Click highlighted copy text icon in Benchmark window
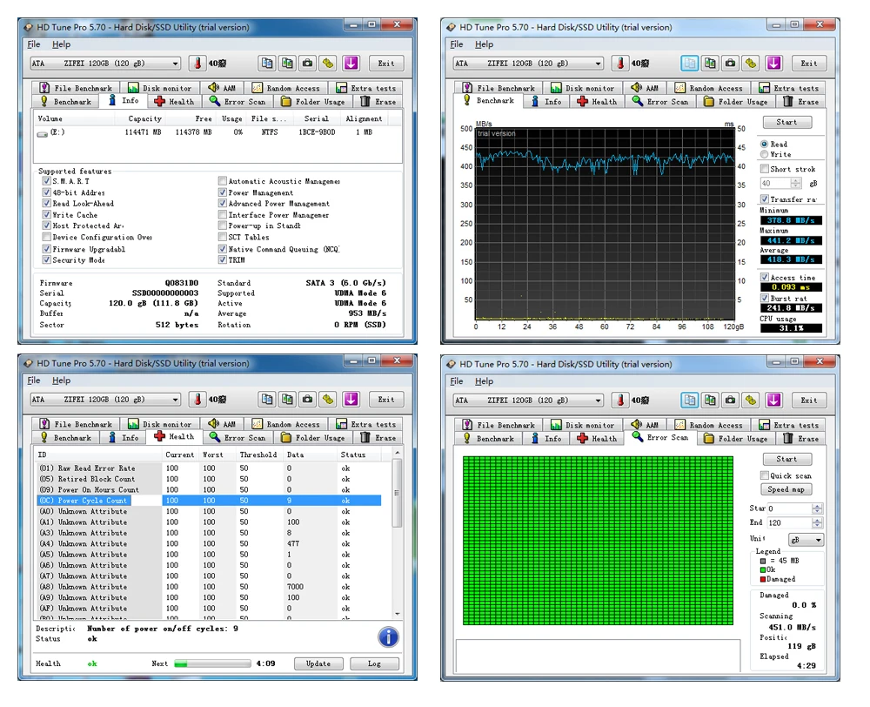 point(690,64)
